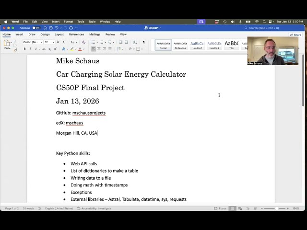Insert a numbered list
Screen dimensions: 307x230
pyautogui.click(x=101, y=42)
